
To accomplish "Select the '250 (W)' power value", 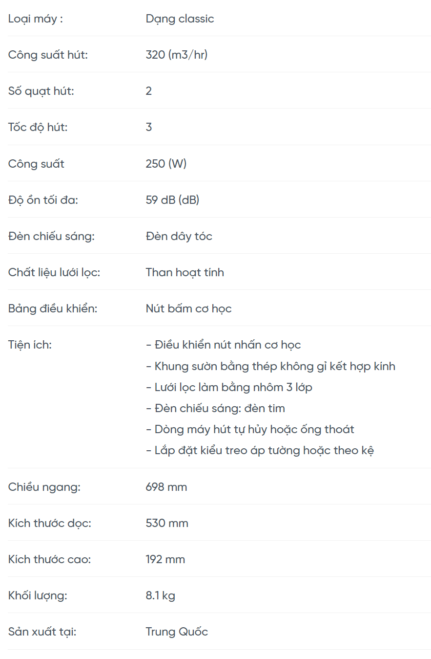I will (x=166, y=164).
